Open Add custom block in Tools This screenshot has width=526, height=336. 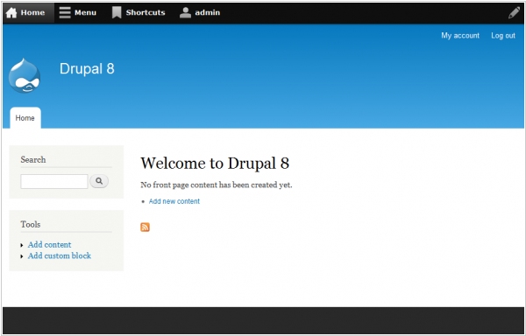(x=60, y=255)
